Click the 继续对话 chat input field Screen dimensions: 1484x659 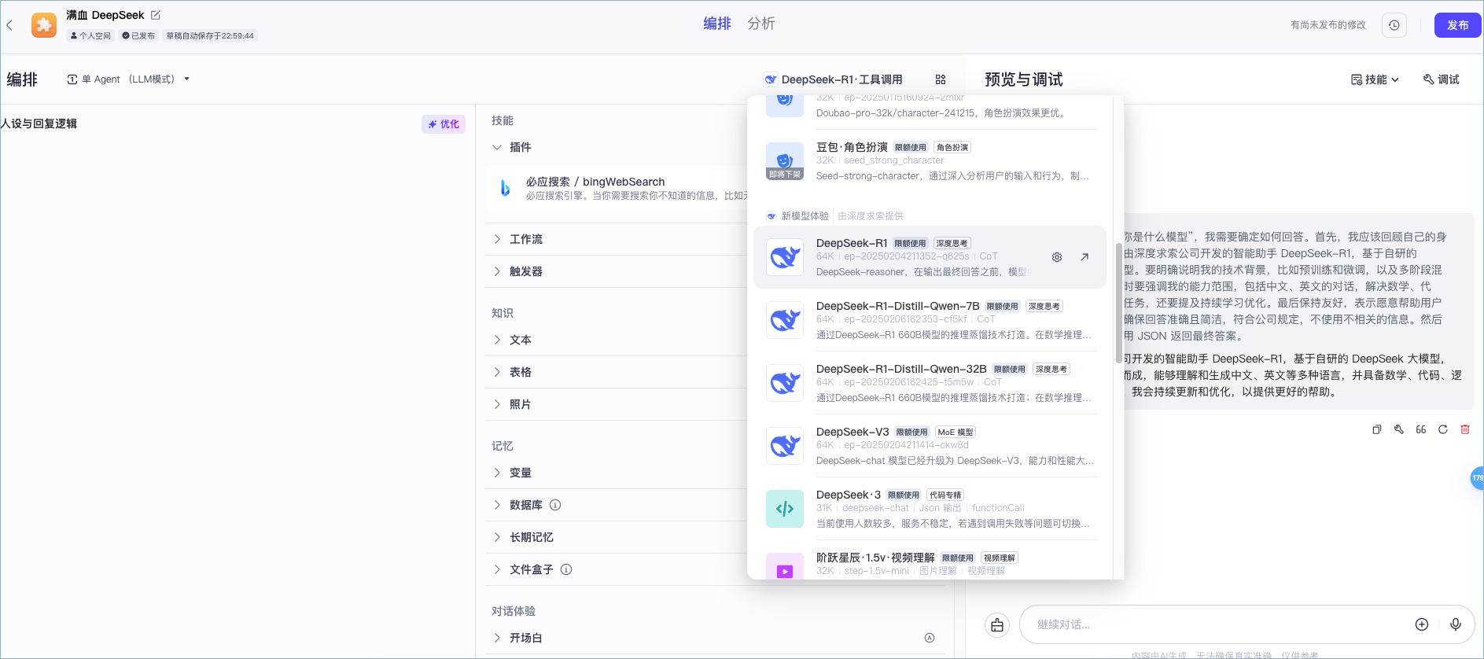pyautogui.click(x=1219, y=624)
